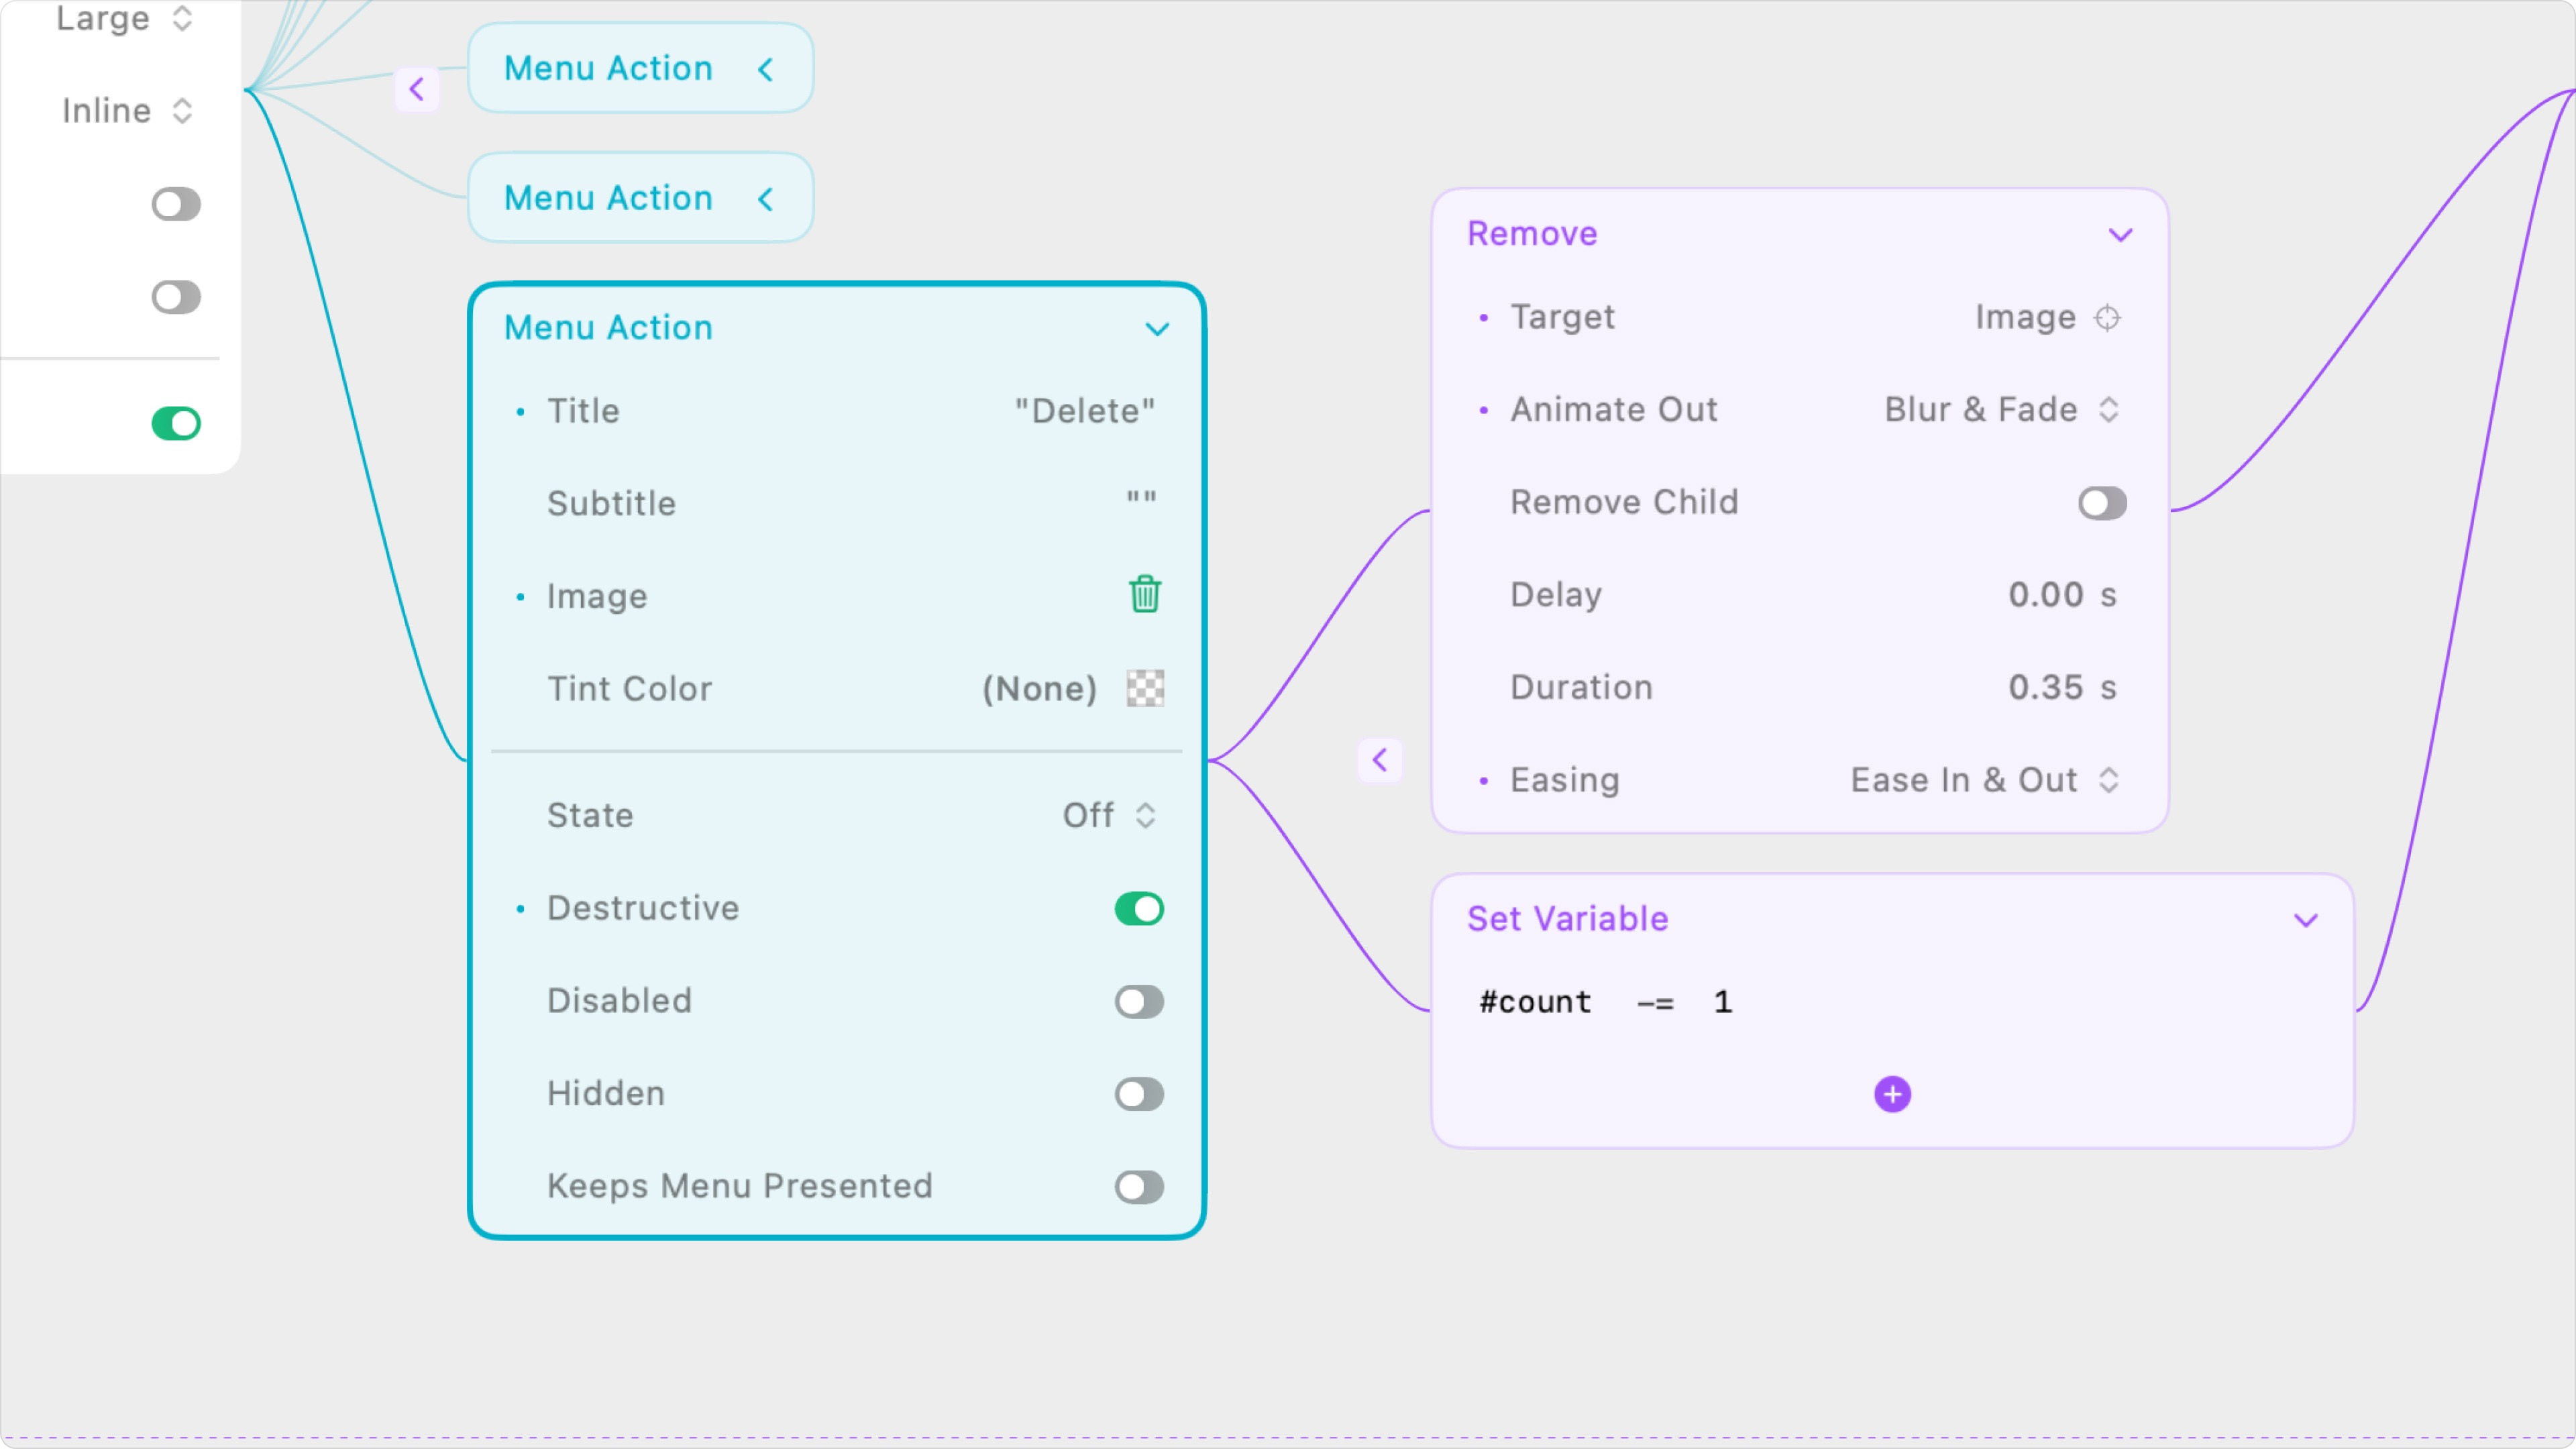
Task: Click the Tint Color checkered swatch
Action: [1144, 688]
